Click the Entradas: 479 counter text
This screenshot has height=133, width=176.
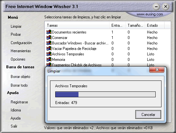click(66, 103)
